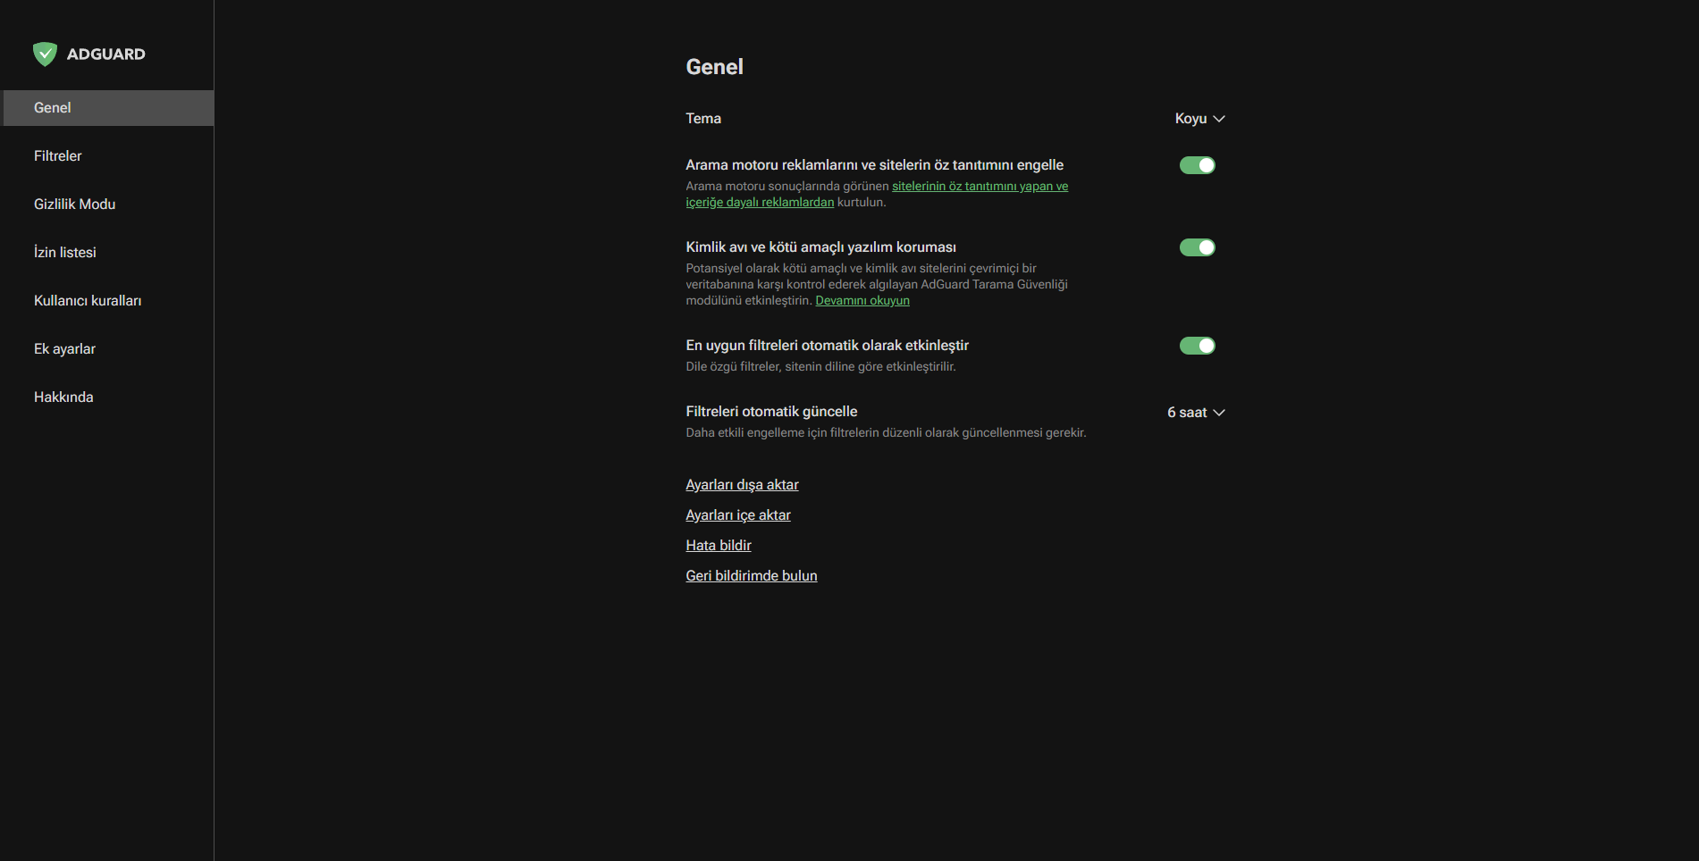Viewport: 1699px width, 861px height.
Task: Open the Hata bildir link
Action: [x=719, y=546]
